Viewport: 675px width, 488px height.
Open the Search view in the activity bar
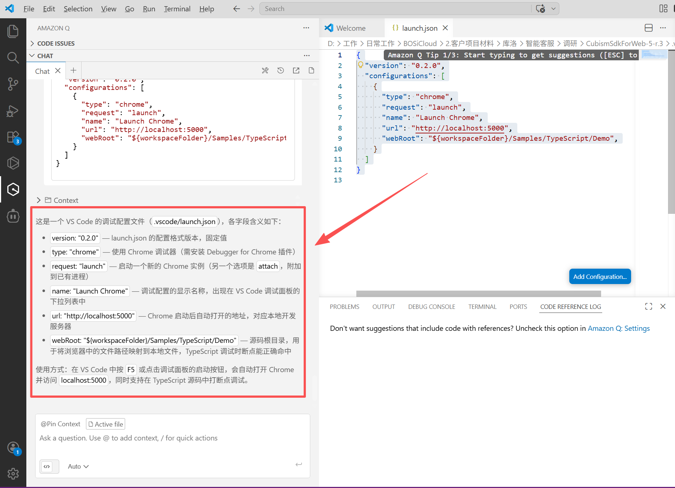click(x=13, y=57)
